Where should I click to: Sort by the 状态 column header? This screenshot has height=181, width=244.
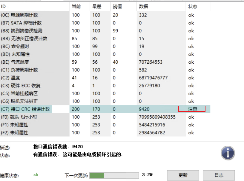193,7
